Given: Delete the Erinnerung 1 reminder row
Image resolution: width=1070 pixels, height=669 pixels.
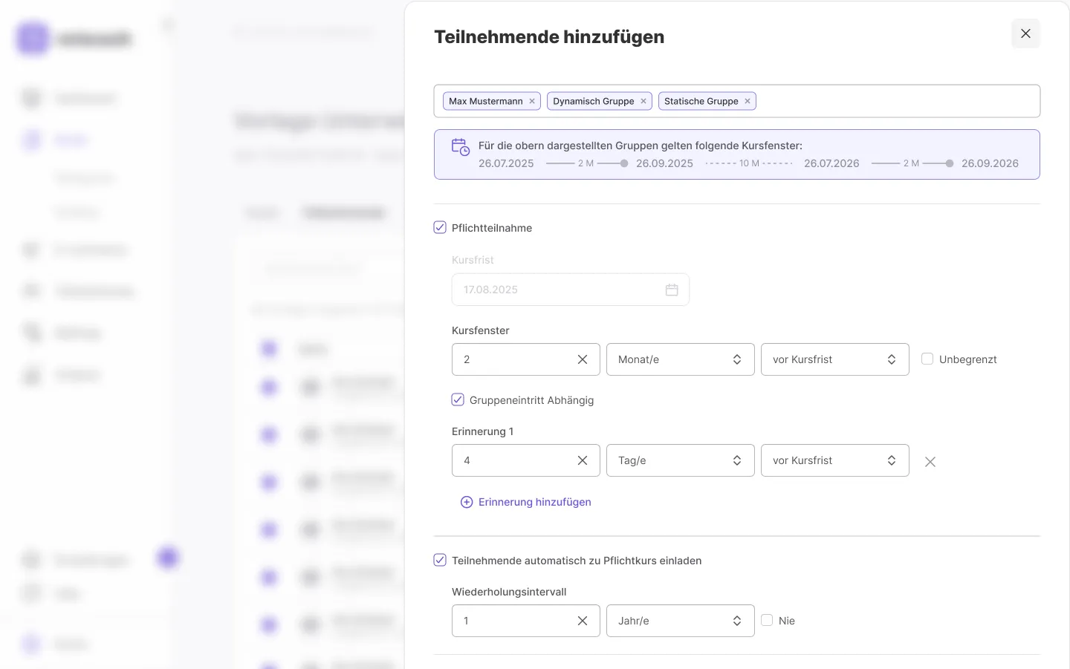Looking at the screenshot, I should [x=930, y=462].
